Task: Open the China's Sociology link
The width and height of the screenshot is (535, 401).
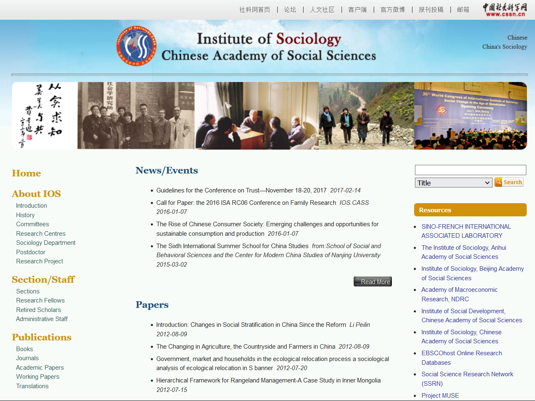Action: tap(504, 47)
